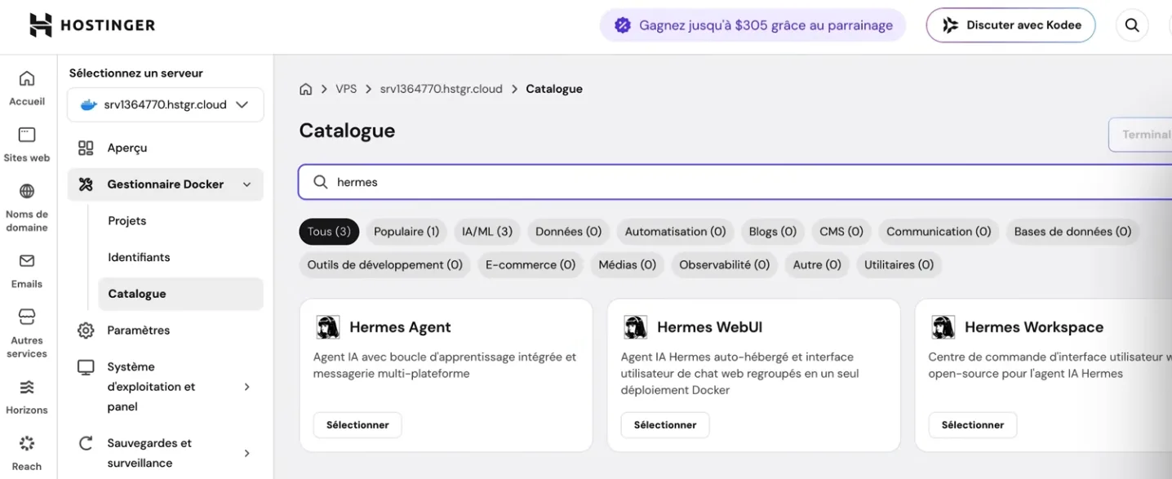This screenshot has height=479, width=1172.
Task: Open the Noms de domaine globe icon
Action: [27, 192]
